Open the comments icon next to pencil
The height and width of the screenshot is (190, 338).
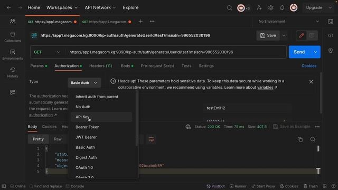[312, 35]
